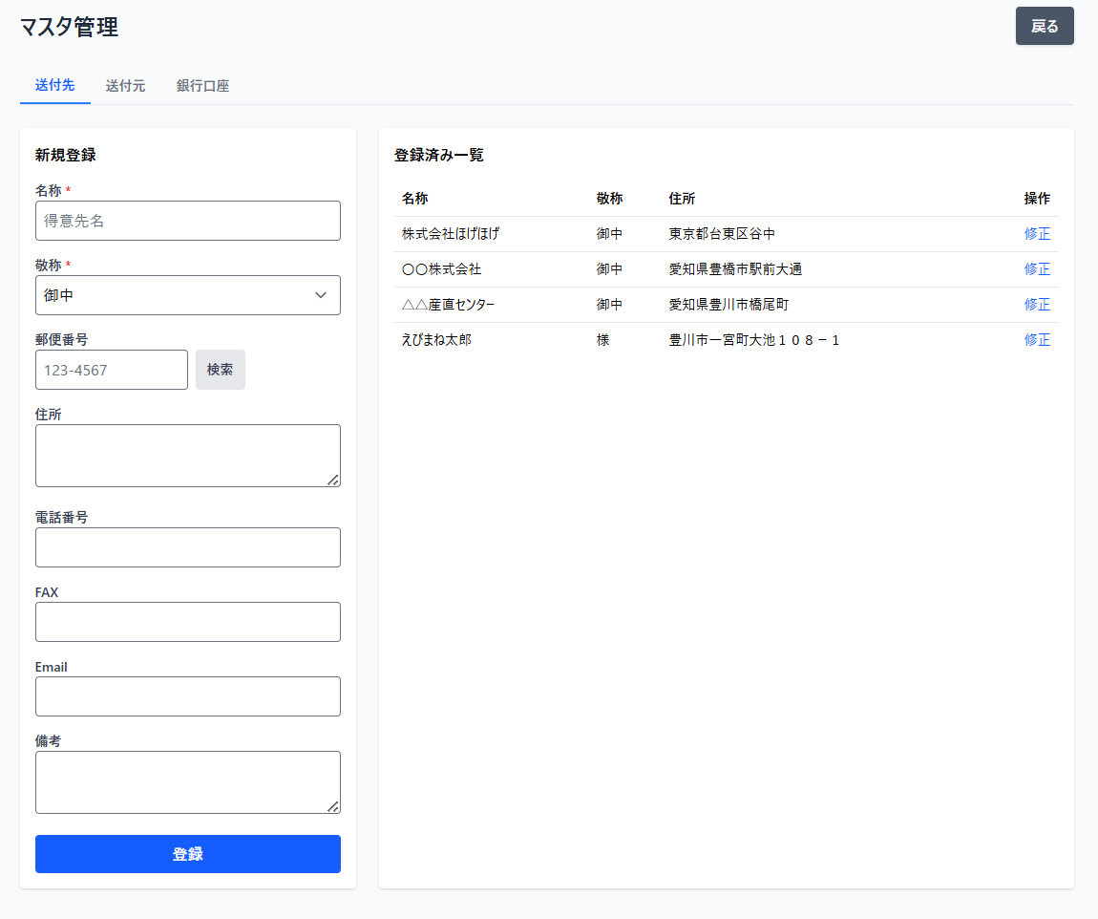Click the 住所 text area resize handle

pos(333,480)
